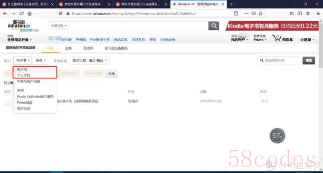
Task: Reload the page with the refresh icon
Action: [x=21, y=14]
